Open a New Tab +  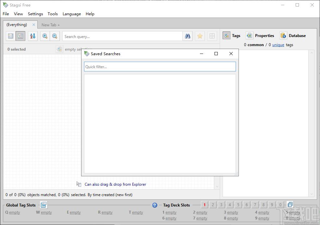pyautogui.click(x=51, y=25)
